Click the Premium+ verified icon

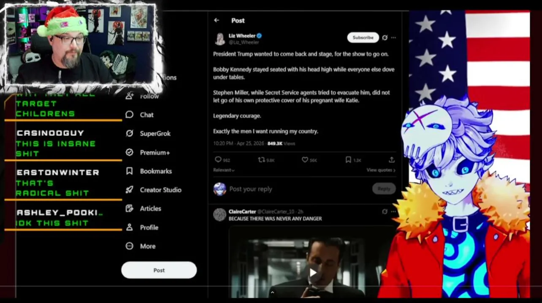(130, 152)
